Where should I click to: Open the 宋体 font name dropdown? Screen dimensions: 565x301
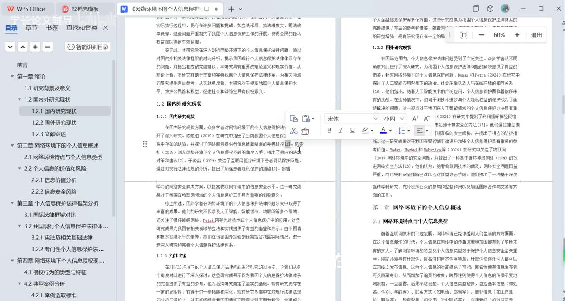[352, 119]
